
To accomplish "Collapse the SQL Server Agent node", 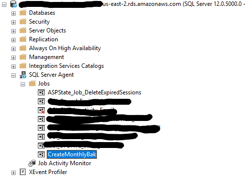I will tap(13, 75).
